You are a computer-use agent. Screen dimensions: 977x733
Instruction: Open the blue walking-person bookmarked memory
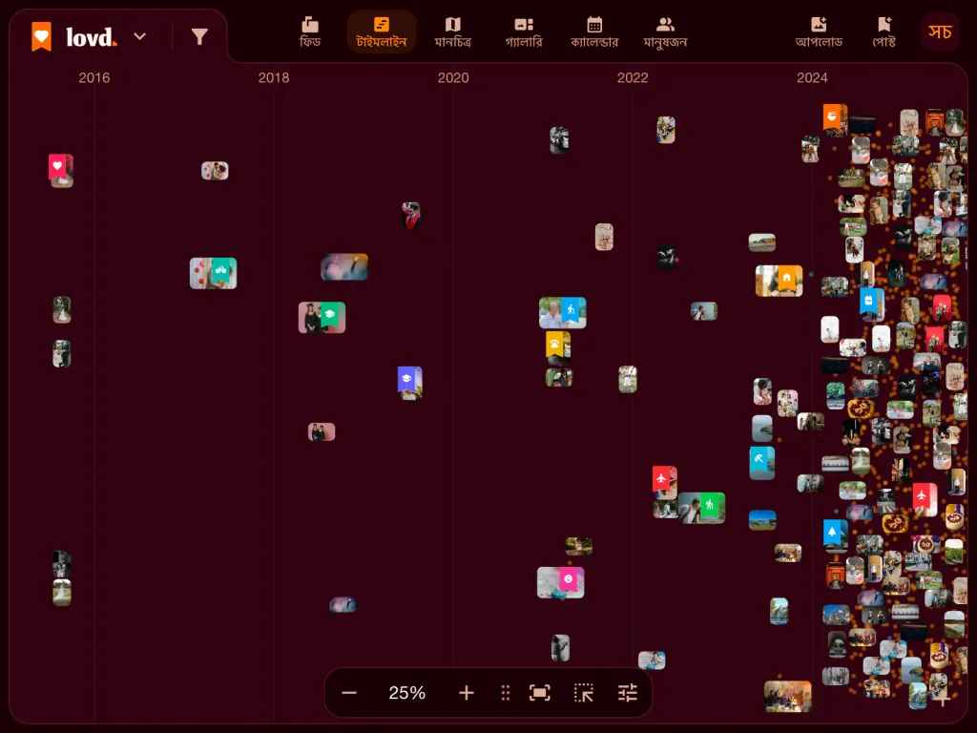point(563,313)
